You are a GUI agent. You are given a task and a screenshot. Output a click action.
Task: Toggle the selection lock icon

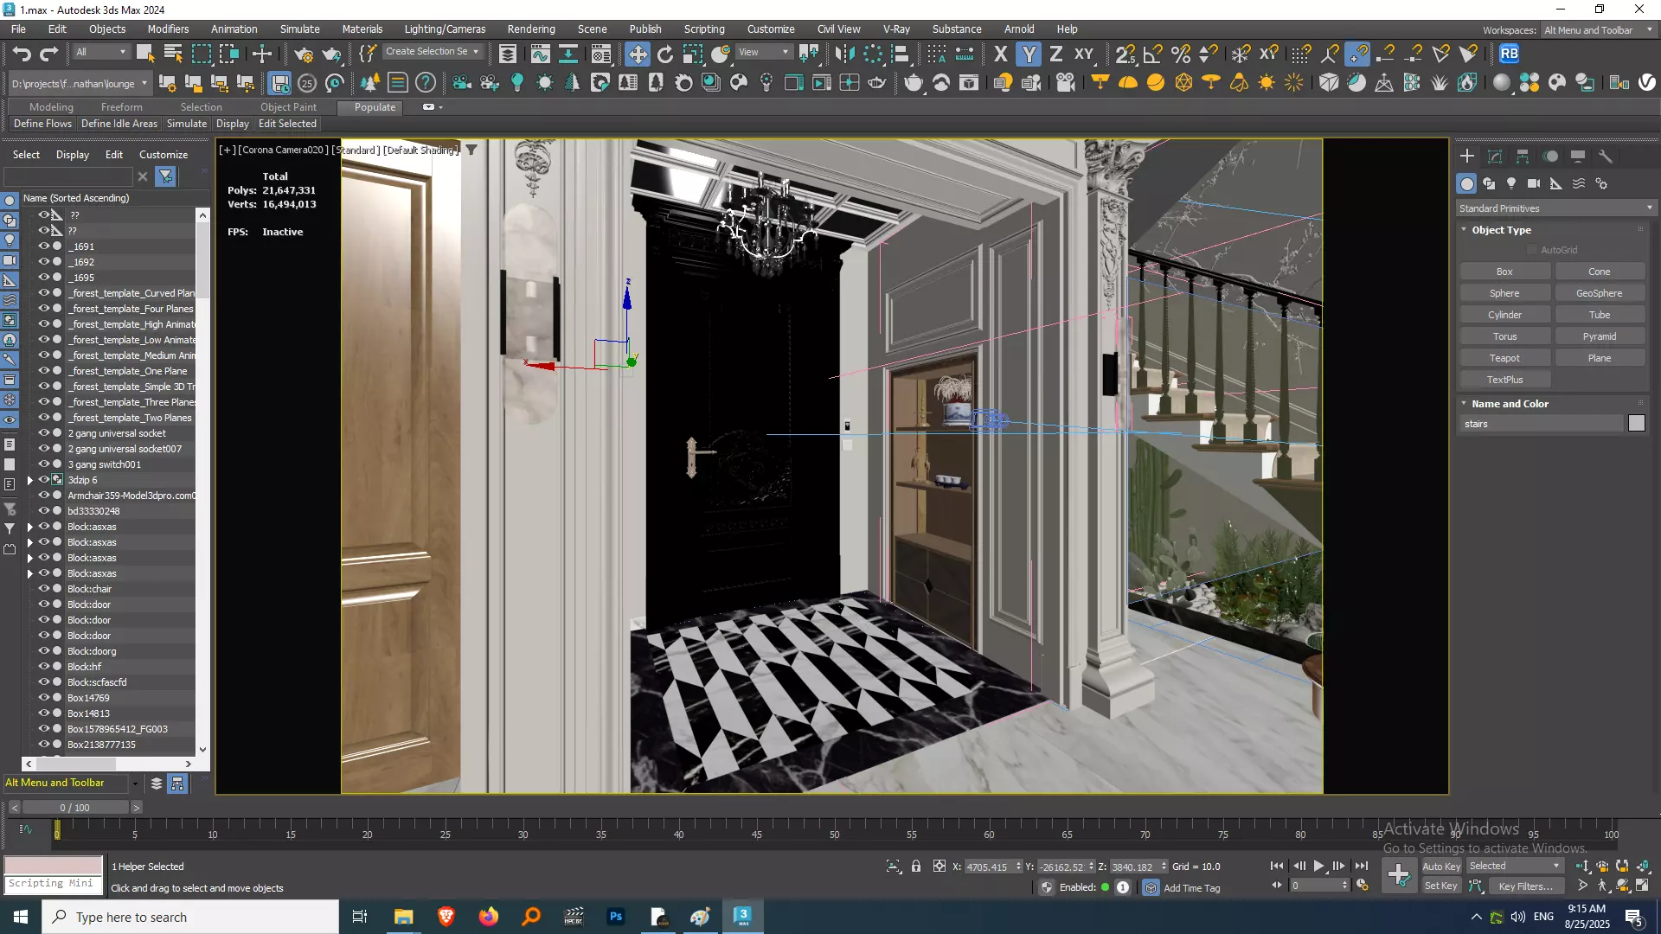pos(916,866)
